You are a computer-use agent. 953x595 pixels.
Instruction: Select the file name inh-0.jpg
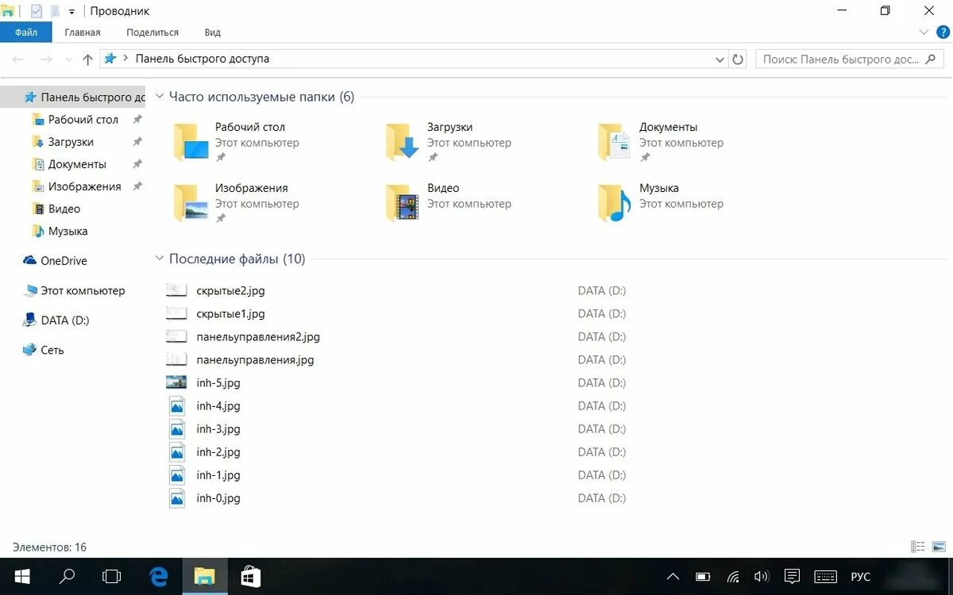218,498
